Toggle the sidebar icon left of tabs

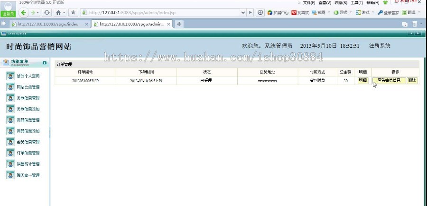click(3, 24)
